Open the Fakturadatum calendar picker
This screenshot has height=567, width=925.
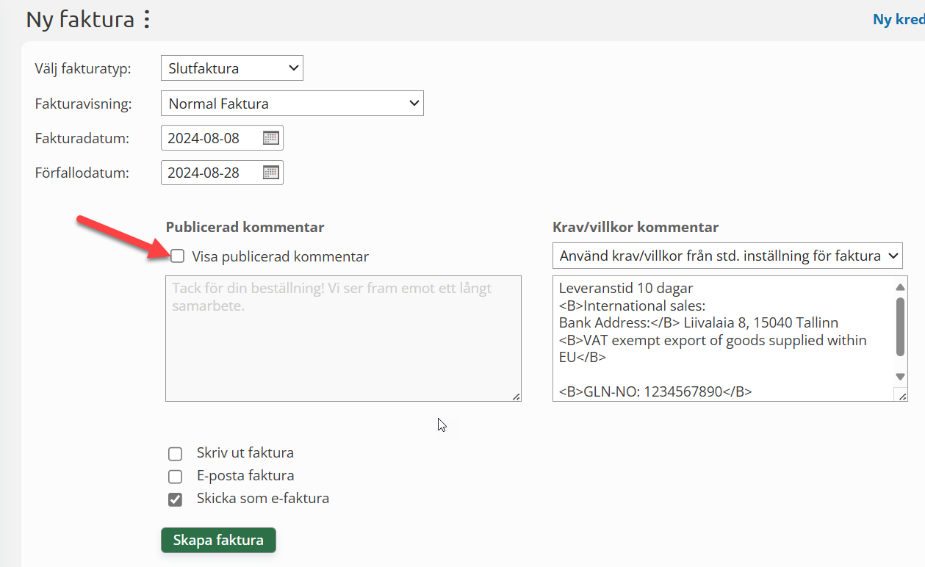click(271, 138)
